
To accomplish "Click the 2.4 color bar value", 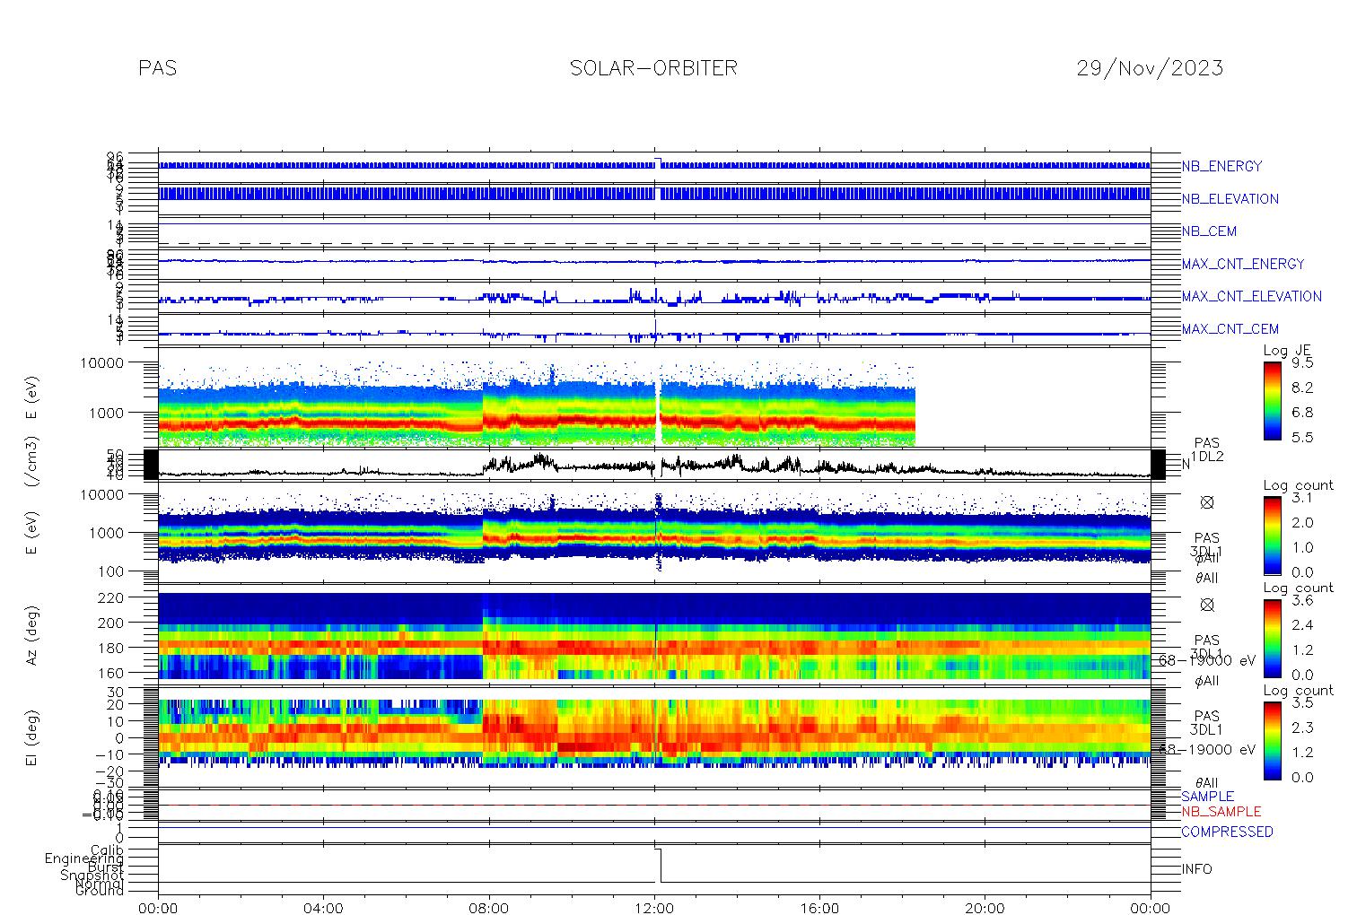I will (1302, 625).
